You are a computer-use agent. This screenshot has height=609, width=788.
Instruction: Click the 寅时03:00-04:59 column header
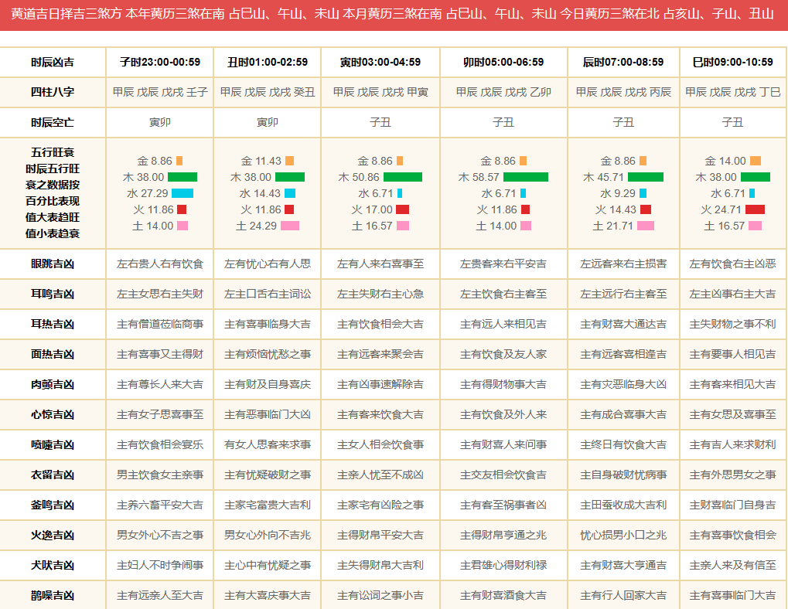380,62
